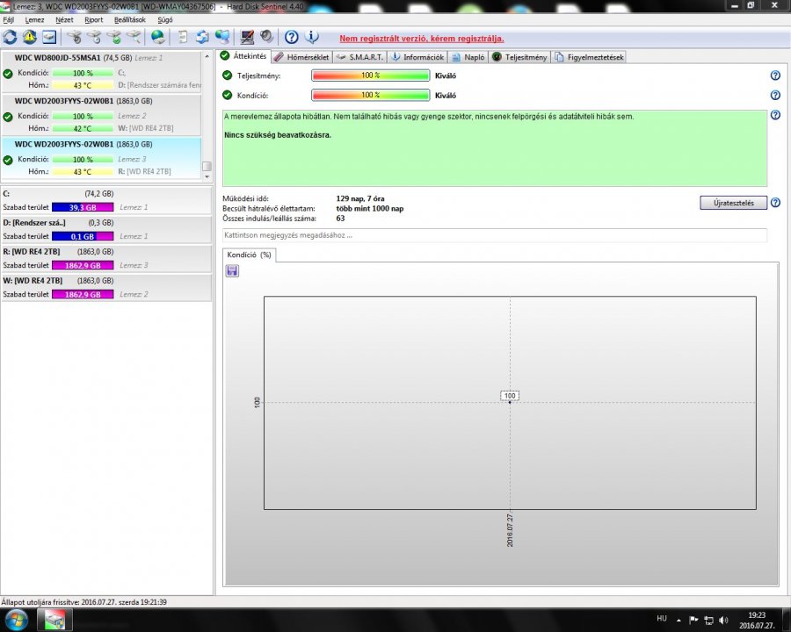
Task: Click the blue Refresh toolbar icon
Action: click(x=10, y=37)
